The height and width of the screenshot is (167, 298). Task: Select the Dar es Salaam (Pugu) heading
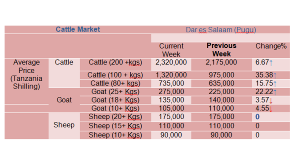tap(221, 30)
